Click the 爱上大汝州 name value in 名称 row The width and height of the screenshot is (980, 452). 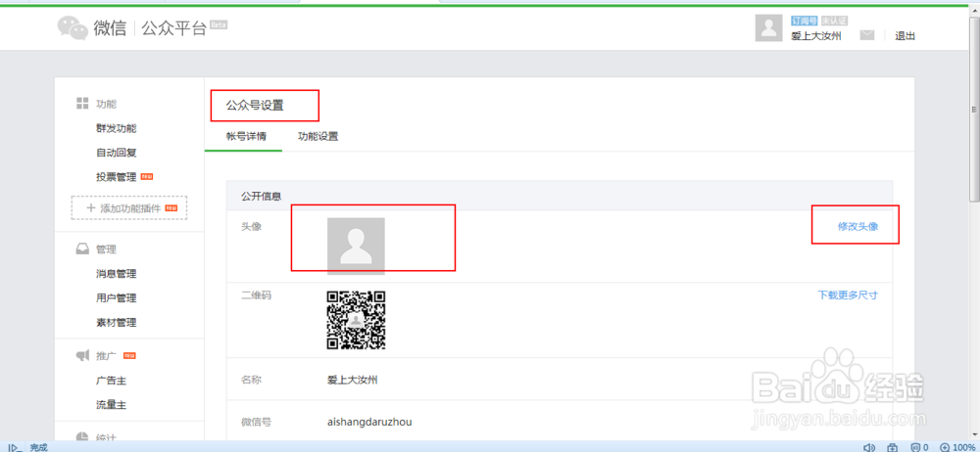352,380
